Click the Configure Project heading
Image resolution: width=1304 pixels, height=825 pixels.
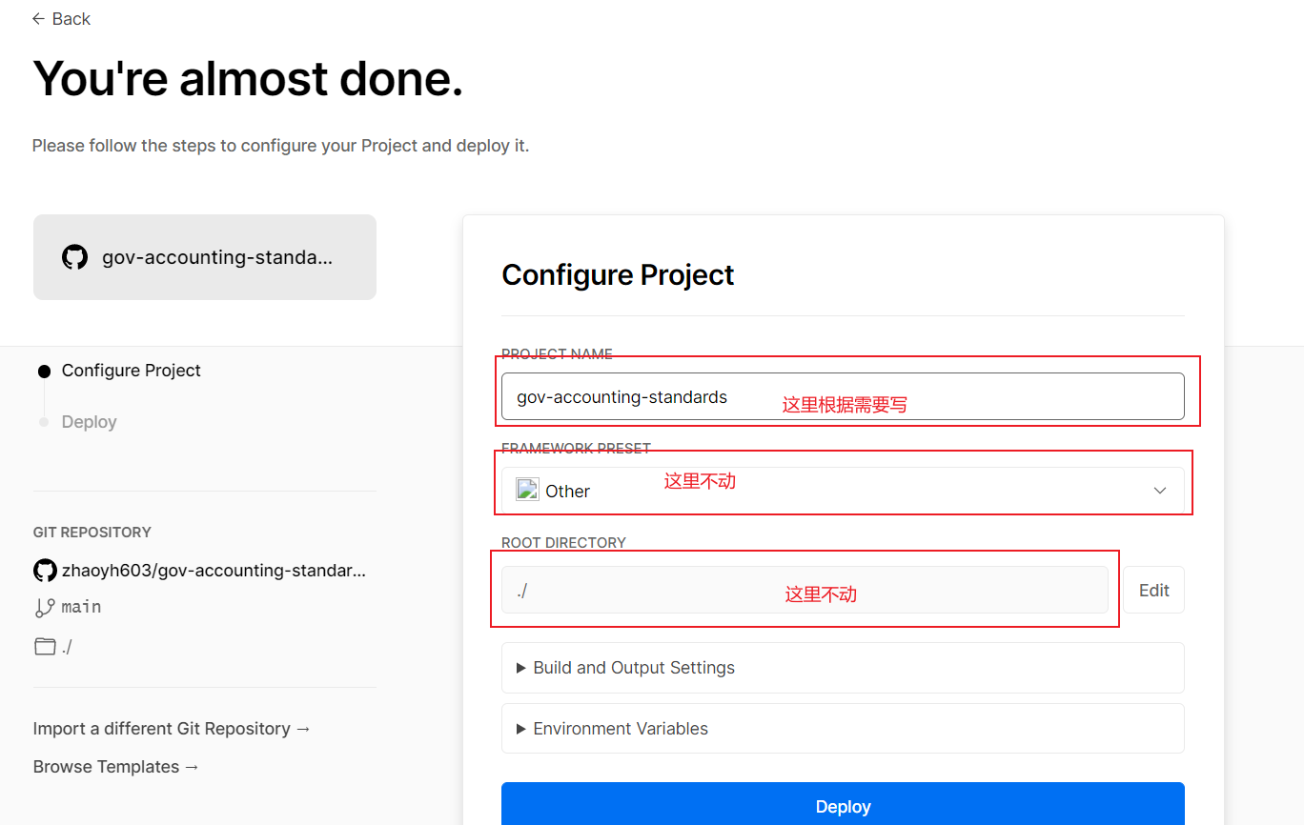(x=618, y=275)
